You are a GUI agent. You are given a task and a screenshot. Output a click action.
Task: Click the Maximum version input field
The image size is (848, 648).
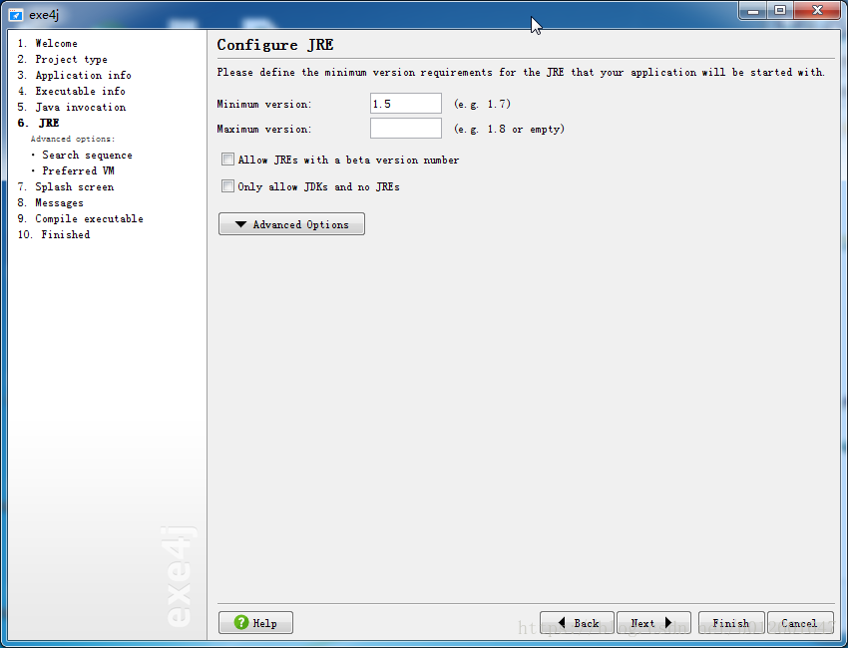[x=406, y=128]
